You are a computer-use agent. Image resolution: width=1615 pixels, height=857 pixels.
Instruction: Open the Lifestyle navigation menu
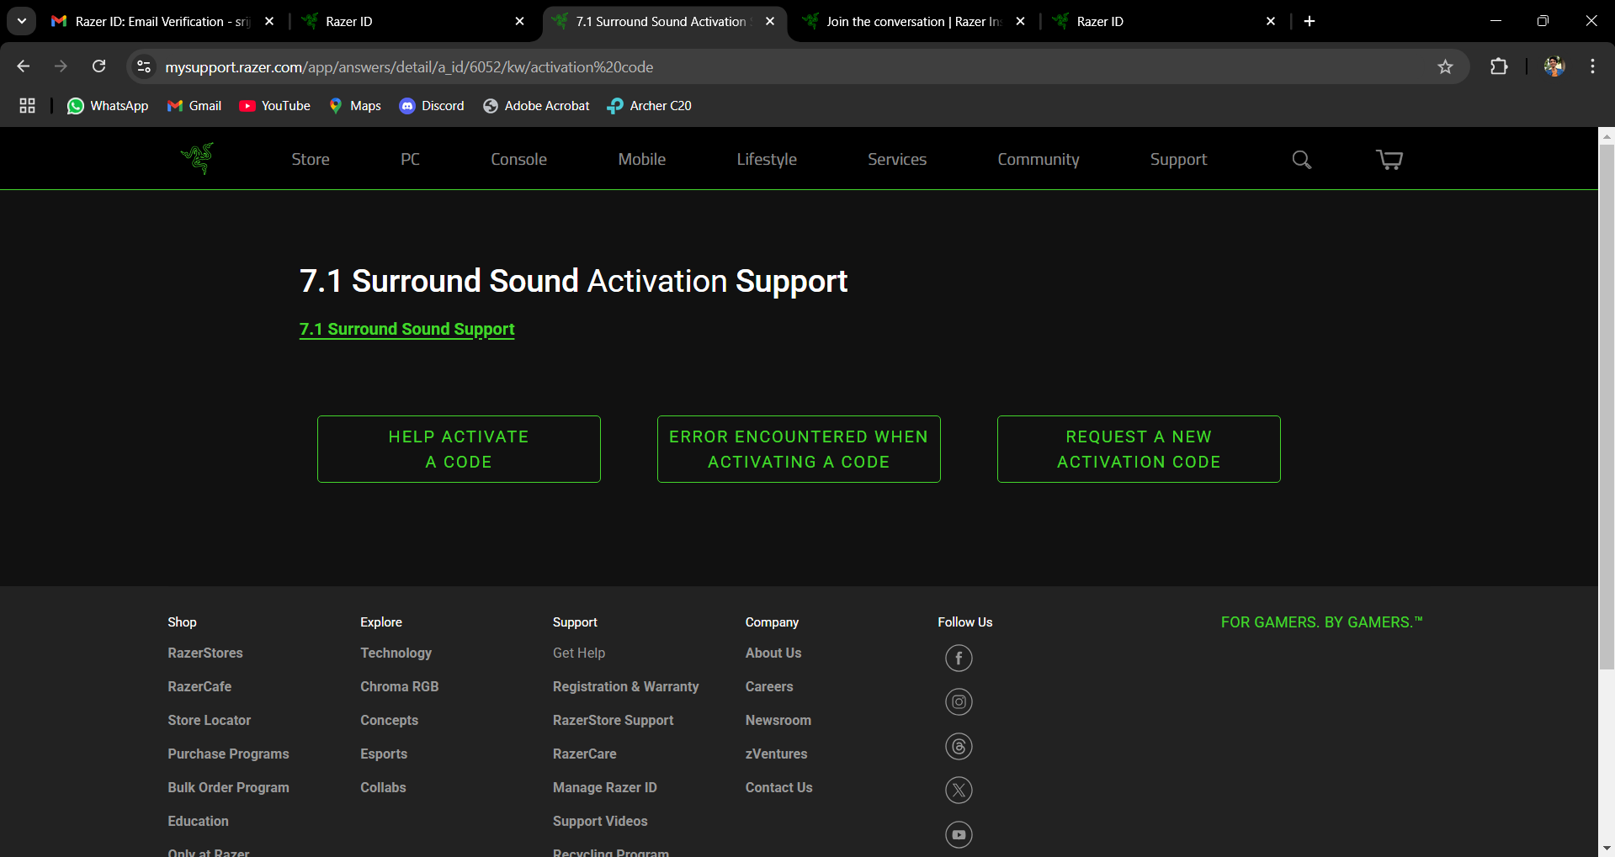tap(767, 160)
